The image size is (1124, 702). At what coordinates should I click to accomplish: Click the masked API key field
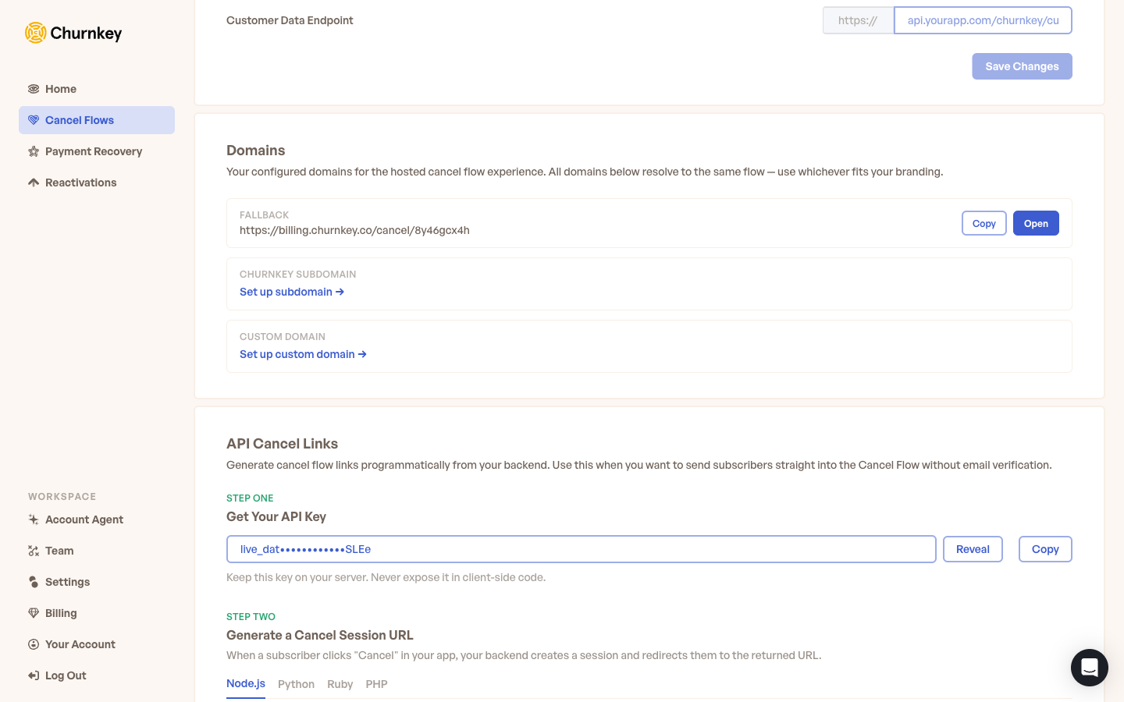click(582, 549)
